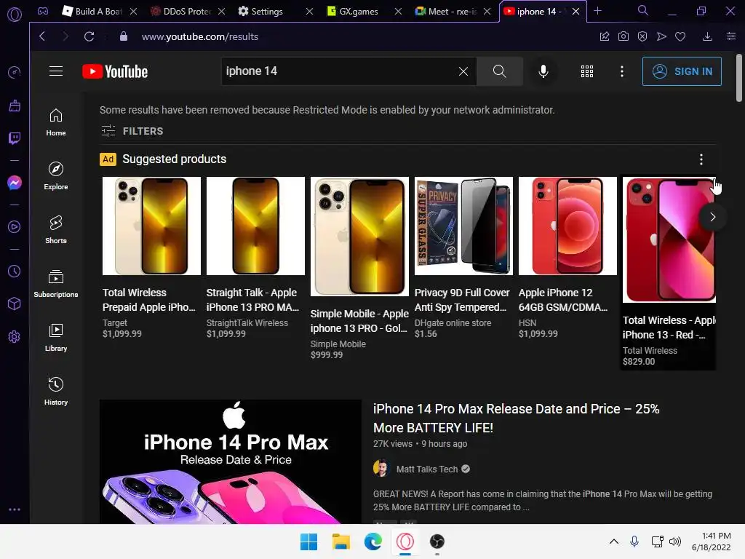This screenshot has width=745, height=559.
Task: Click the SIGN IN button
Action: pos(682,71)
